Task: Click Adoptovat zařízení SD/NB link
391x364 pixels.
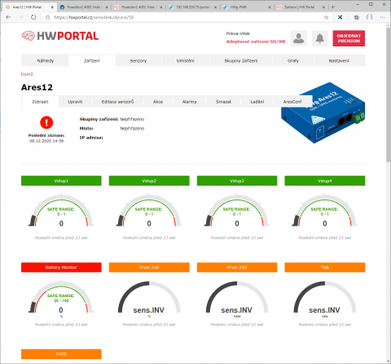Action: (256, 42)
